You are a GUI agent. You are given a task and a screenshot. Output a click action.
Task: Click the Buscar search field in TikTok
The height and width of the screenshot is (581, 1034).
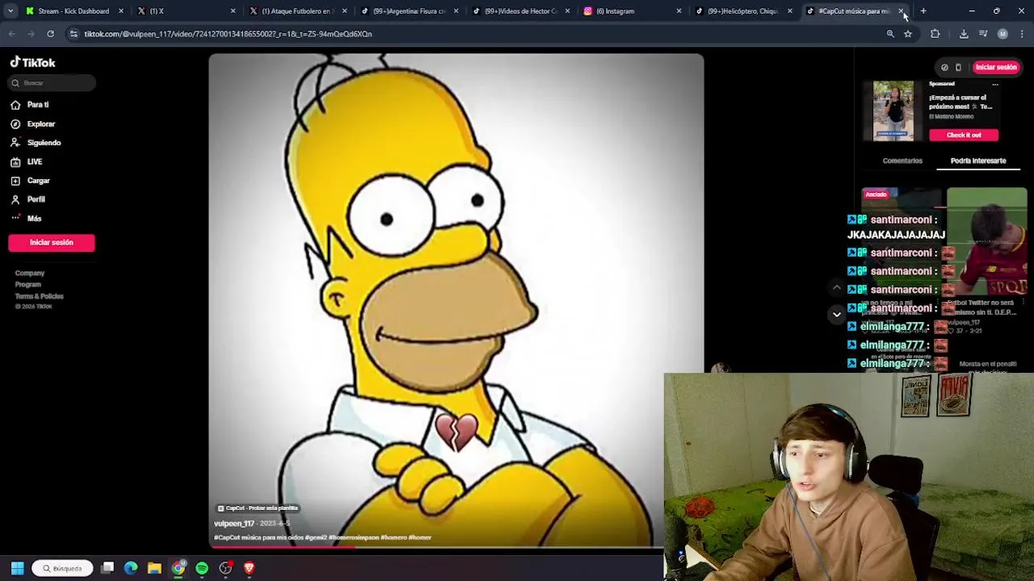tap(52, 83)
